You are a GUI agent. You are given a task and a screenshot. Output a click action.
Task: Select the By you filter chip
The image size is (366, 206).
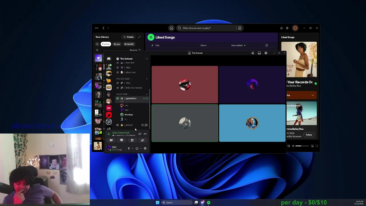click(x=117, y=44)
